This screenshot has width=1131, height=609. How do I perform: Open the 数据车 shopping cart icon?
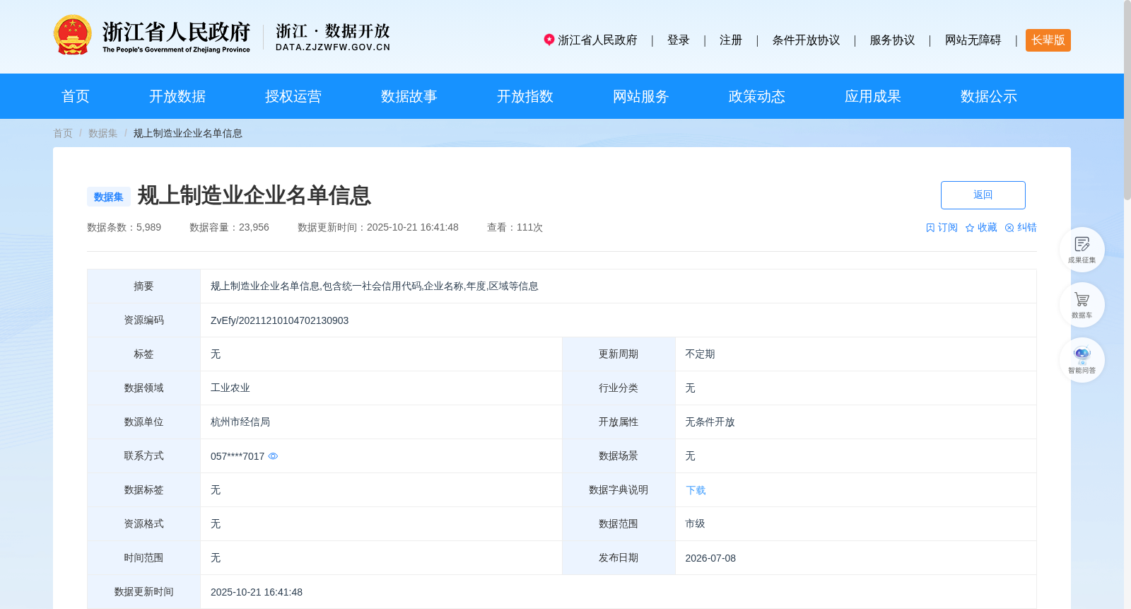[1082, 305]
